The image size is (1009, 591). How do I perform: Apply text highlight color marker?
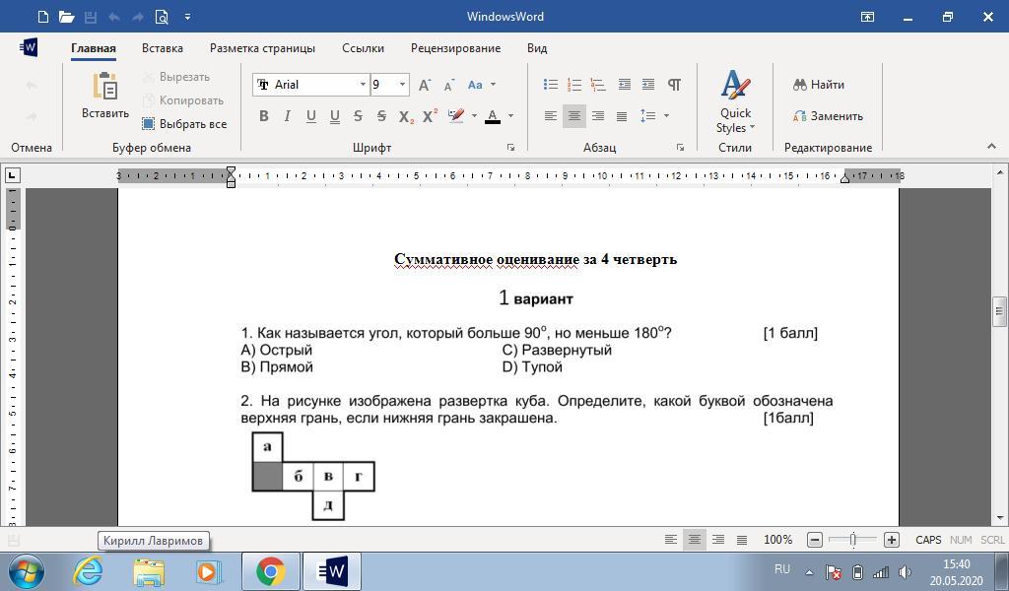[x=456, y=116]
